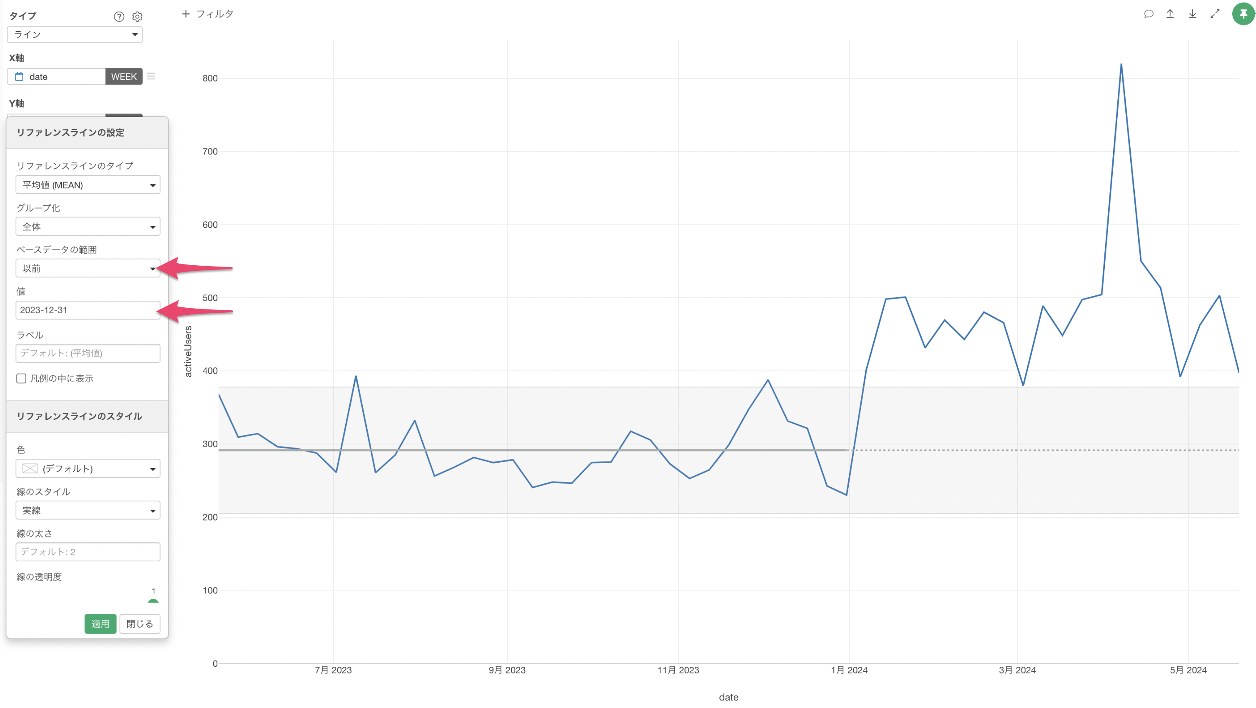This screenshot has width=1256, height=708.
Task: Click the download arrow icon
Action: click(1192, 14)
